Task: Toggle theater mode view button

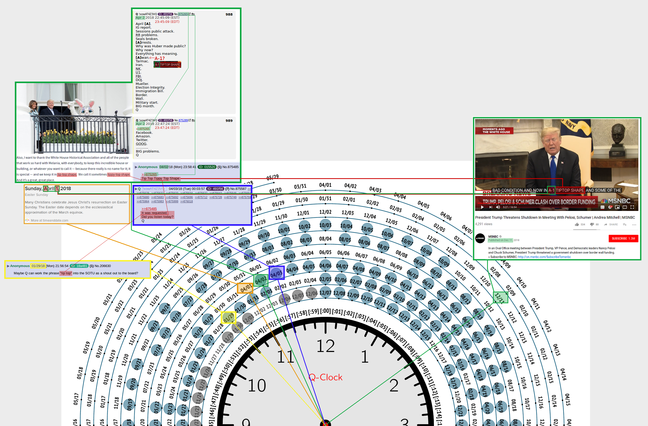Action: 625,207
